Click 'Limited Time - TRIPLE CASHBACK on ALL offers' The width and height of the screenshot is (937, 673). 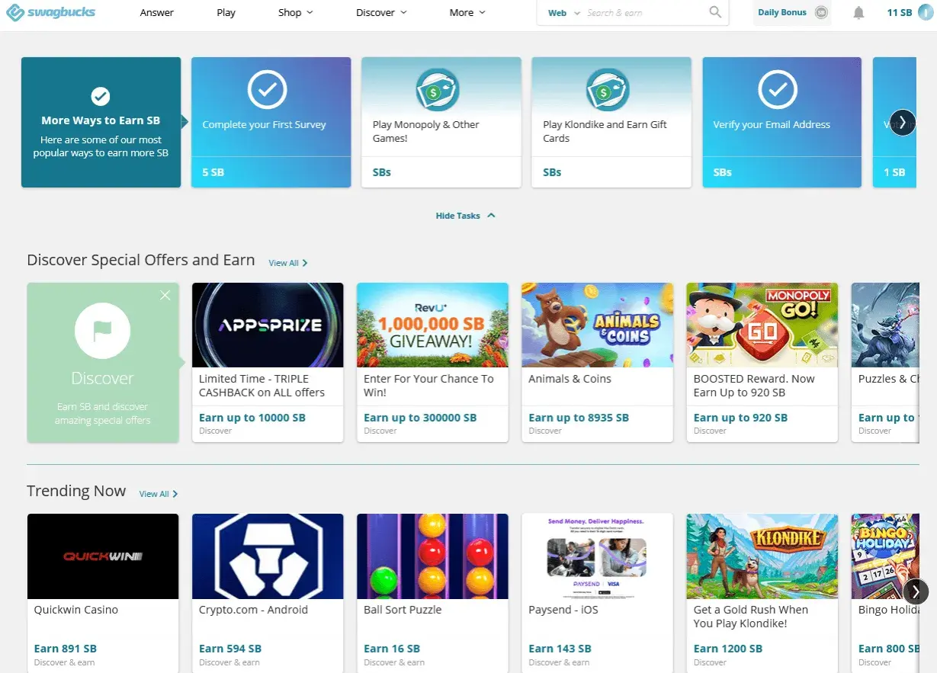point(262,386)
